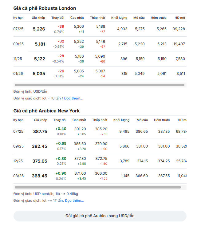Click the Robusta high 5,306
201x227 pixels.
(x=79, y=26)
